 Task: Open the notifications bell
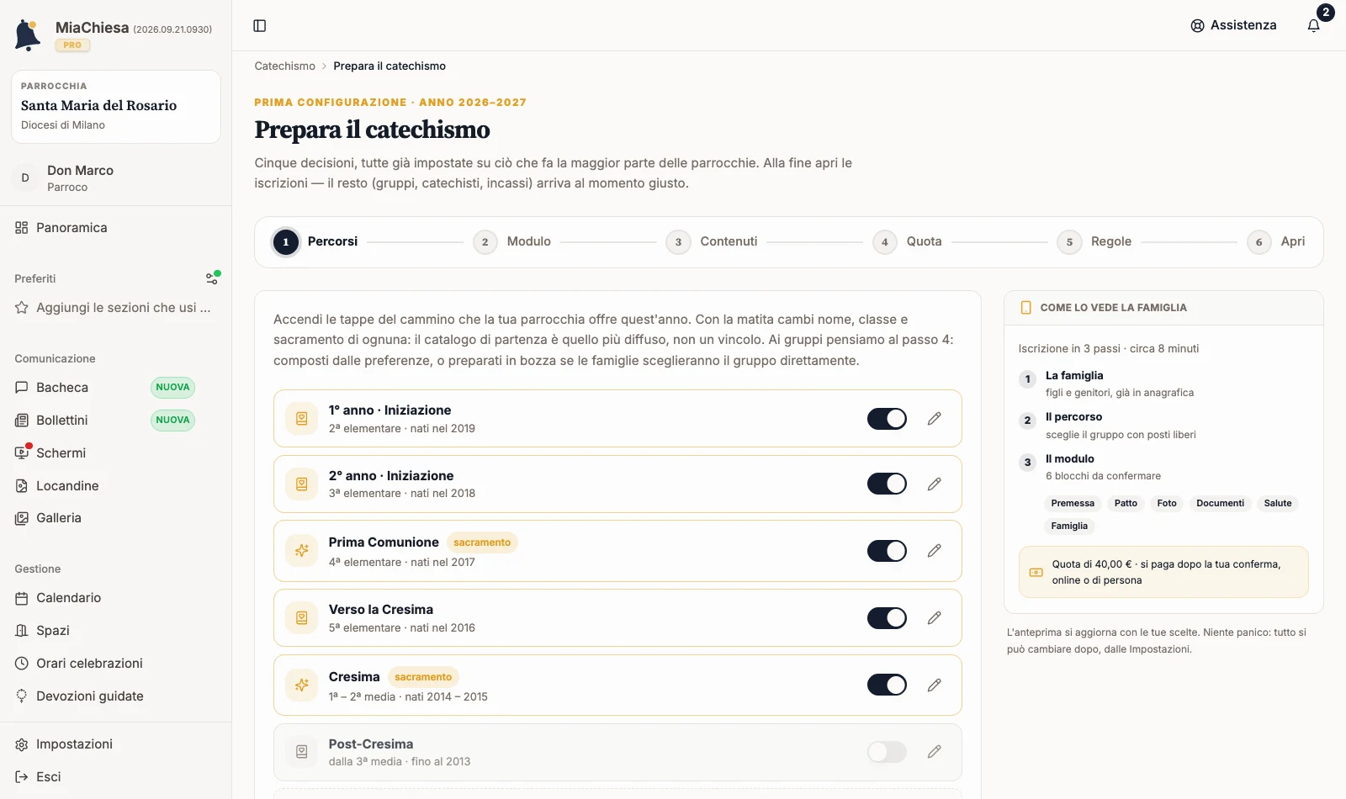pos(1313,25)
